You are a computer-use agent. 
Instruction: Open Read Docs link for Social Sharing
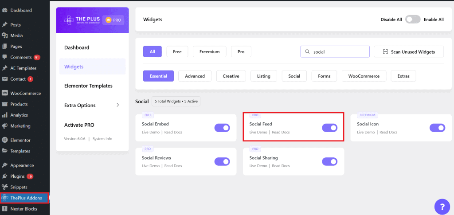click(281, 166)
